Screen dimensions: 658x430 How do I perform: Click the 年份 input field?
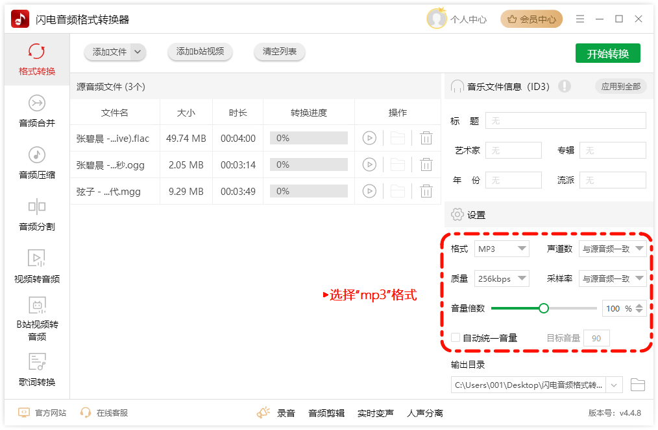pyautogui.click(x=514, y=180)
